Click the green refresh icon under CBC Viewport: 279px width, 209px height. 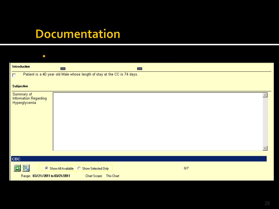tap(17, 168)
